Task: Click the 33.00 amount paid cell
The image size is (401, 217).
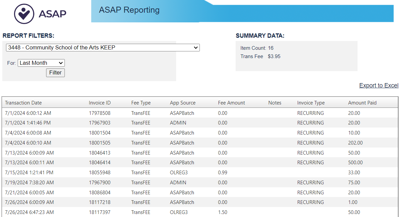Action: pyautogui.click(x=354, y=173)
